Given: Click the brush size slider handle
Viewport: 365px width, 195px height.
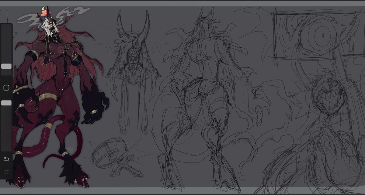Looking at the screenshot, I should coord(6,66).
